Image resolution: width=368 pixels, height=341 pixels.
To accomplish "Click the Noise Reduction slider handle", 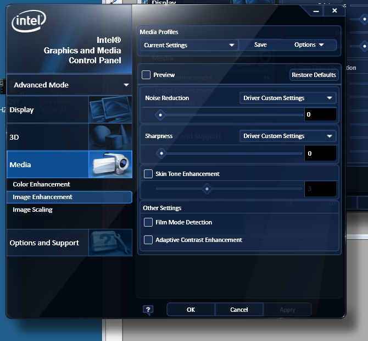I will click(x=160, y=115).
